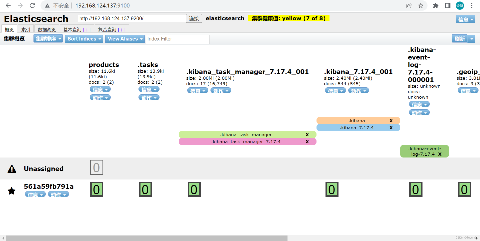Select products shard 0 on node 561a59fb791a

96,189
